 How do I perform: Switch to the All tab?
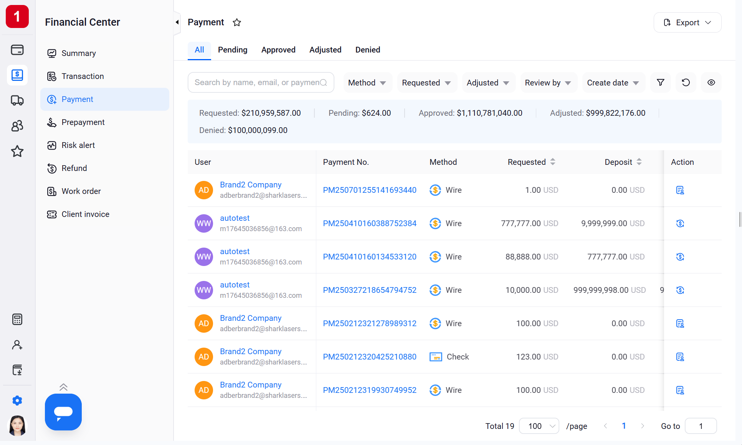coord(199,50)
